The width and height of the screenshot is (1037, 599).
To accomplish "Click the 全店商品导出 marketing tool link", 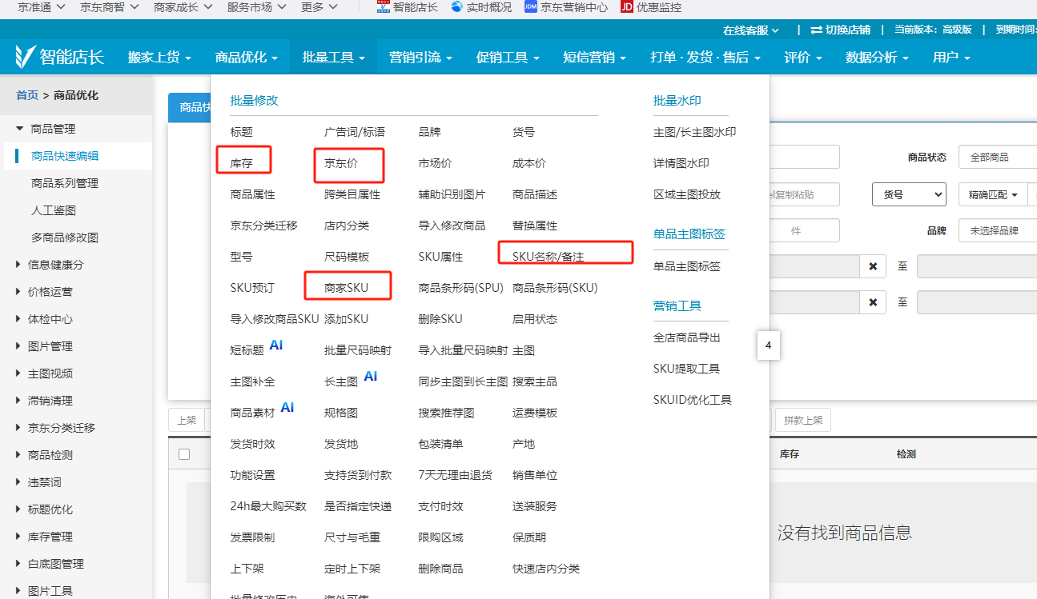I will [x=686, y=337].
